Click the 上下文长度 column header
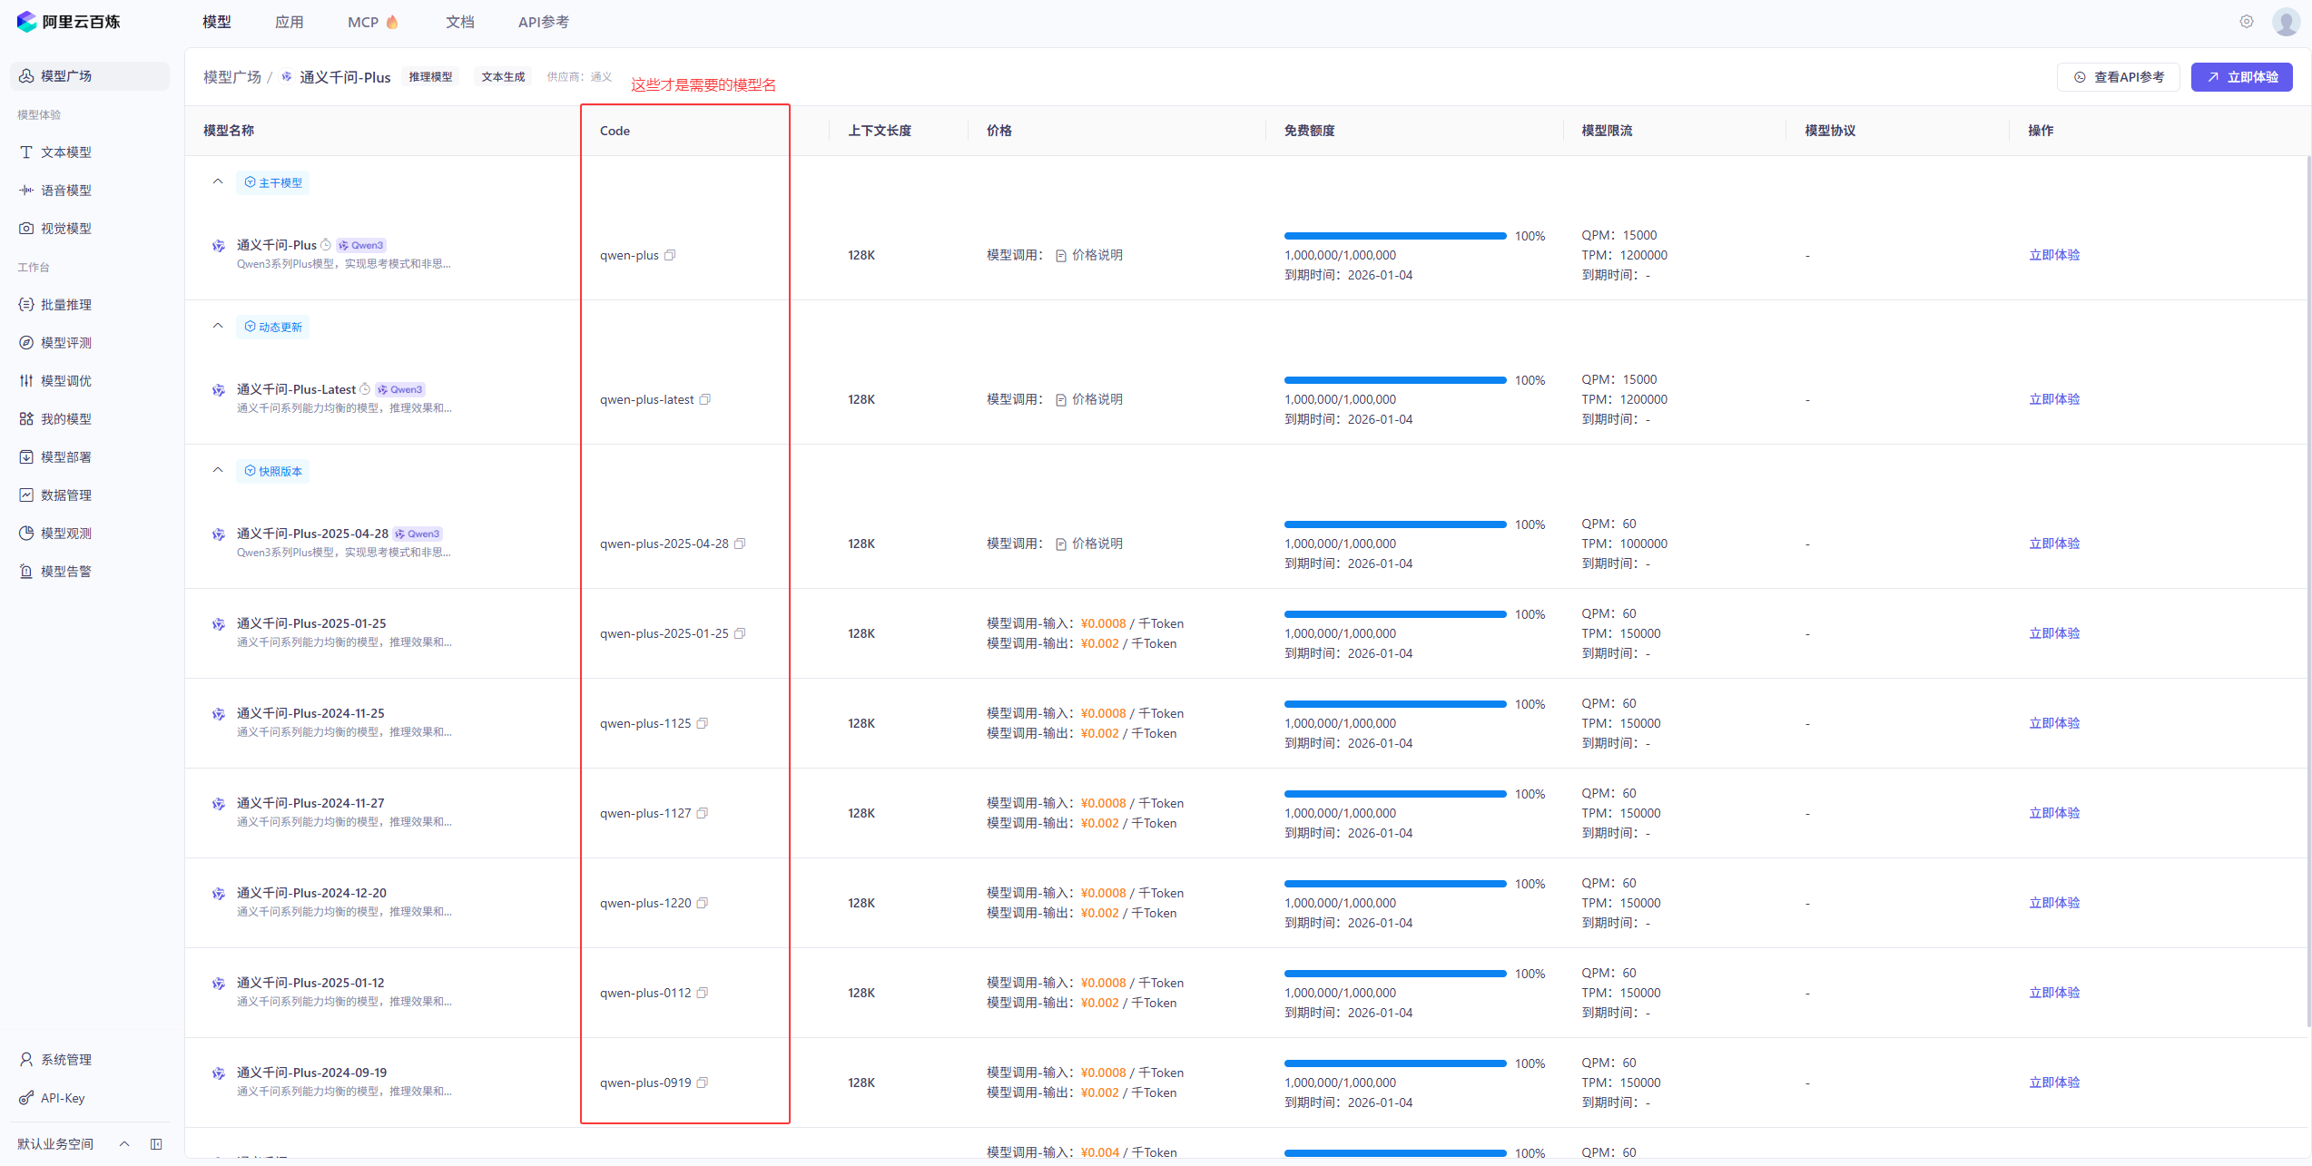The height and width of the screenshot is (1166, 2312). 880,131
